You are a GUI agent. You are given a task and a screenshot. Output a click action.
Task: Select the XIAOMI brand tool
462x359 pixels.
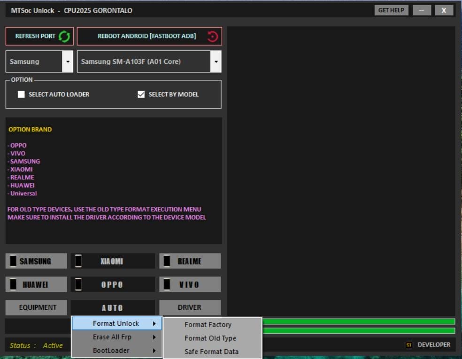click(x=113, y=260)
